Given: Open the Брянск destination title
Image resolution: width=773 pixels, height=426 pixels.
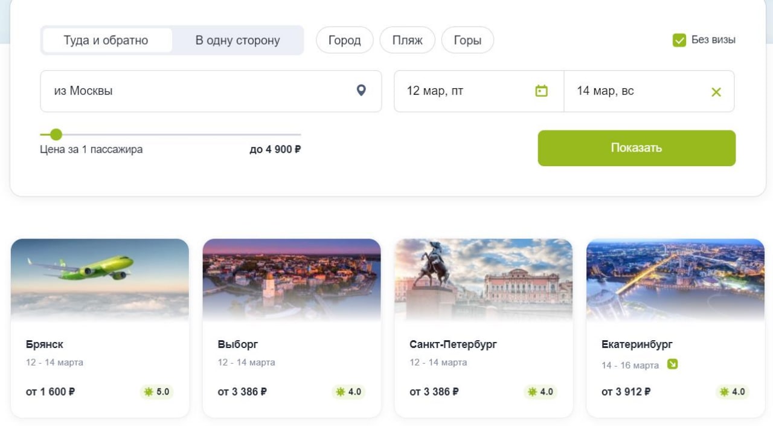Looking at the screenshot, I should [x=45, y=344].
